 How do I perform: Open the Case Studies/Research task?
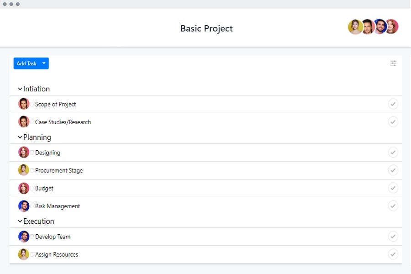(63, 122)
